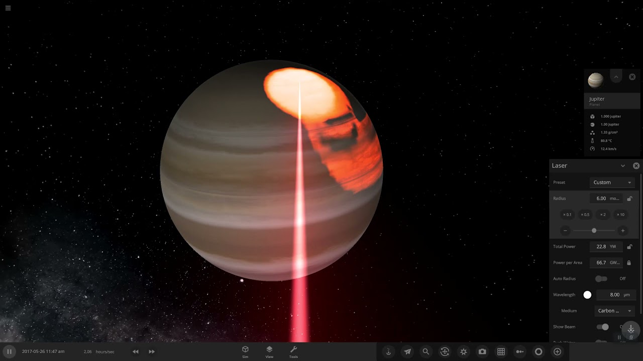Open the Wavelength white color swatch
Screen dimensions: 643x361
click(587, 295)
